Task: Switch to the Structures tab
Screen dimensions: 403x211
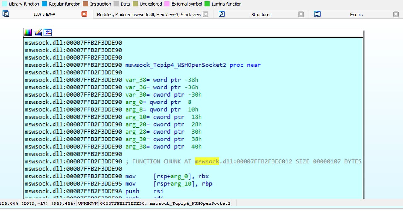Action: click(261, 14)
